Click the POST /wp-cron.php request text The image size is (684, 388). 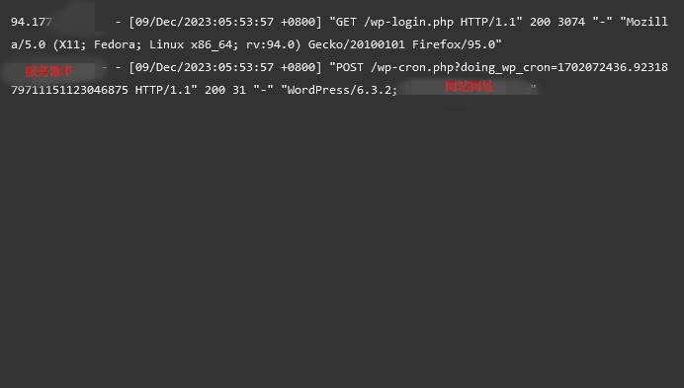click(394, 67)
